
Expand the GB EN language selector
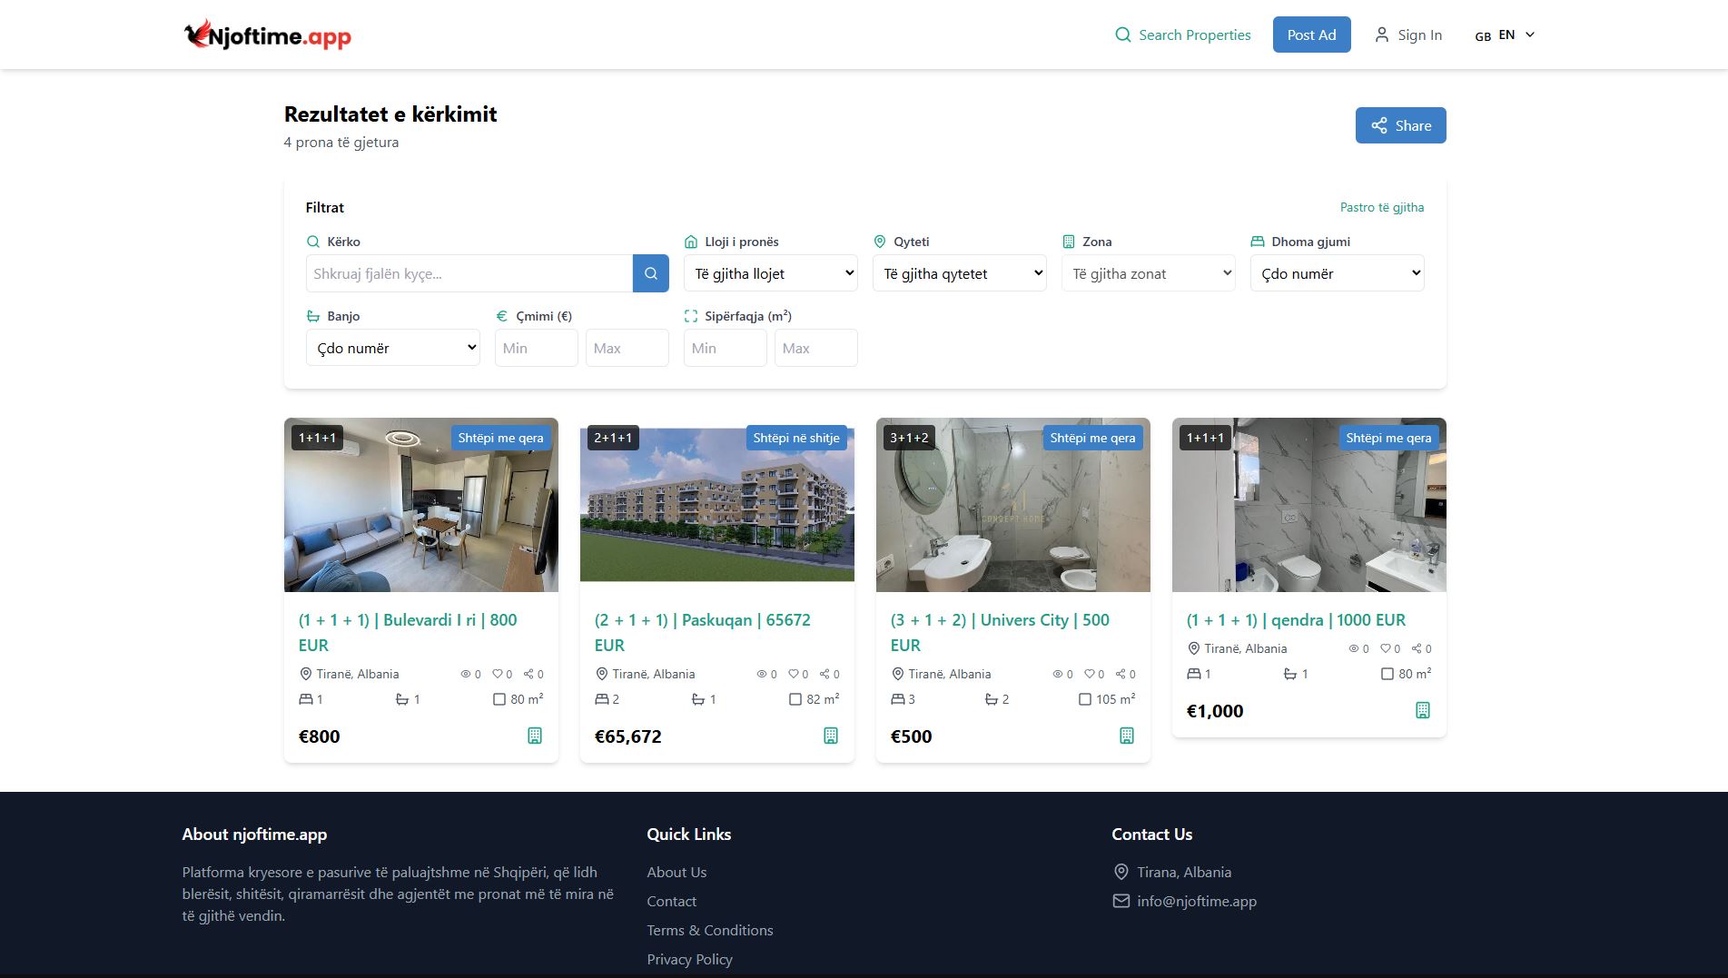coord(1503,35)
